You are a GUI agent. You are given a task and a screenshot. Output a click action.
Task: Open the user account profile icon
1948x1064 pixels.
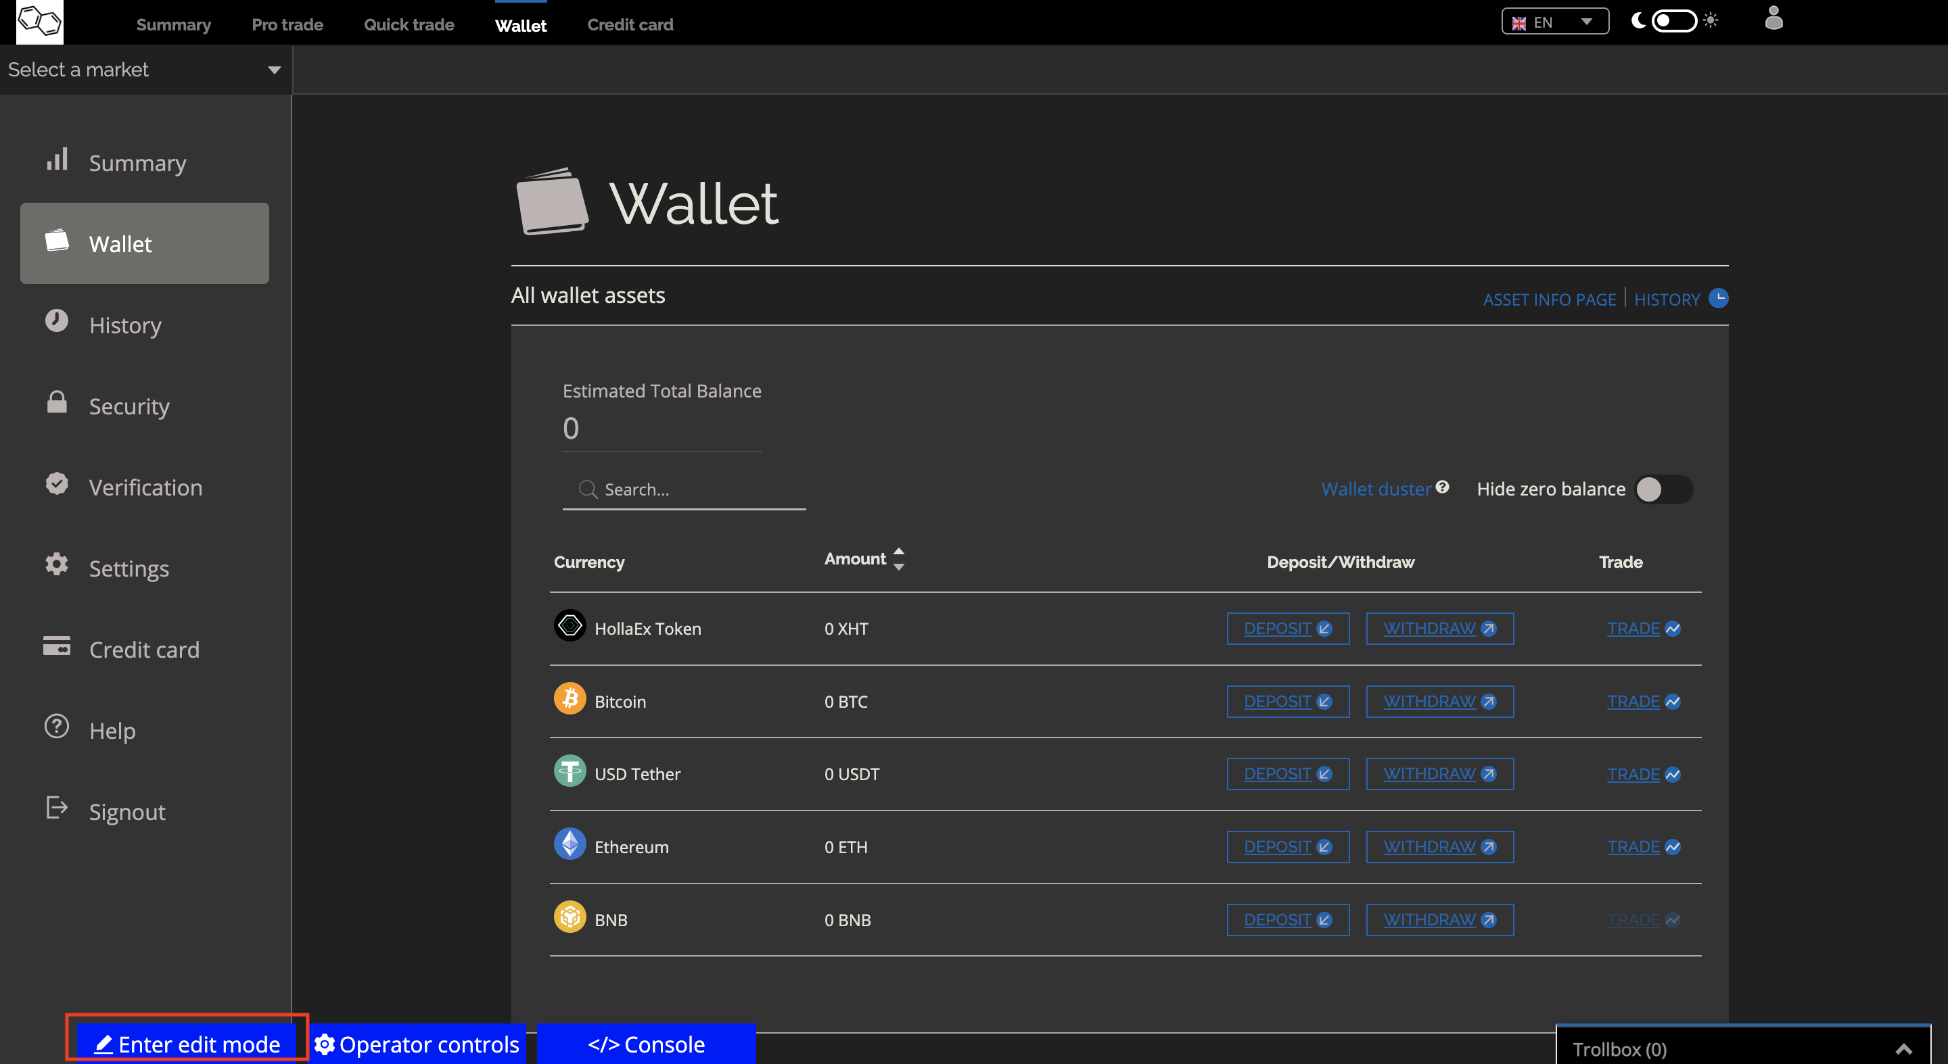[1773, 18]
